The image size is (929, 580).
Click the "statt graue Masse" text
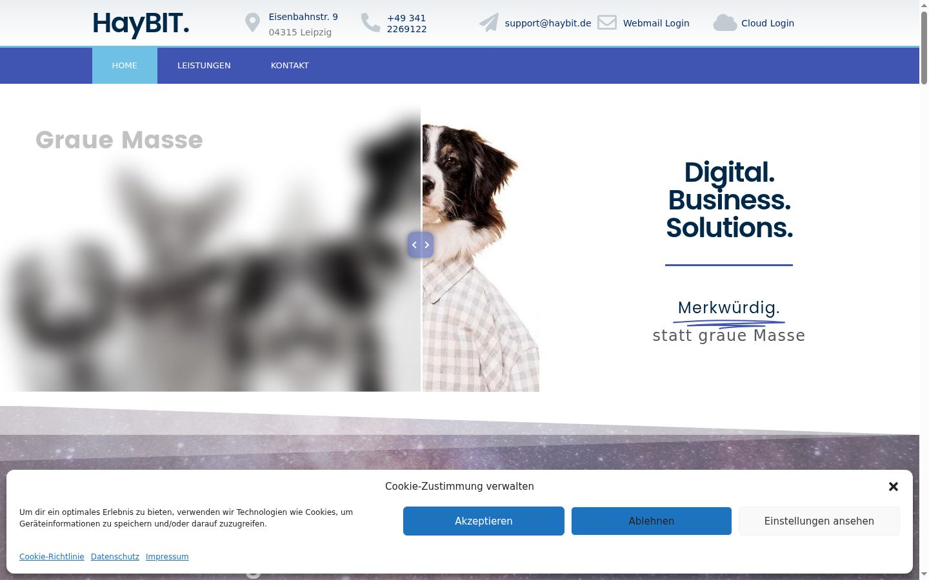point(729,336)
